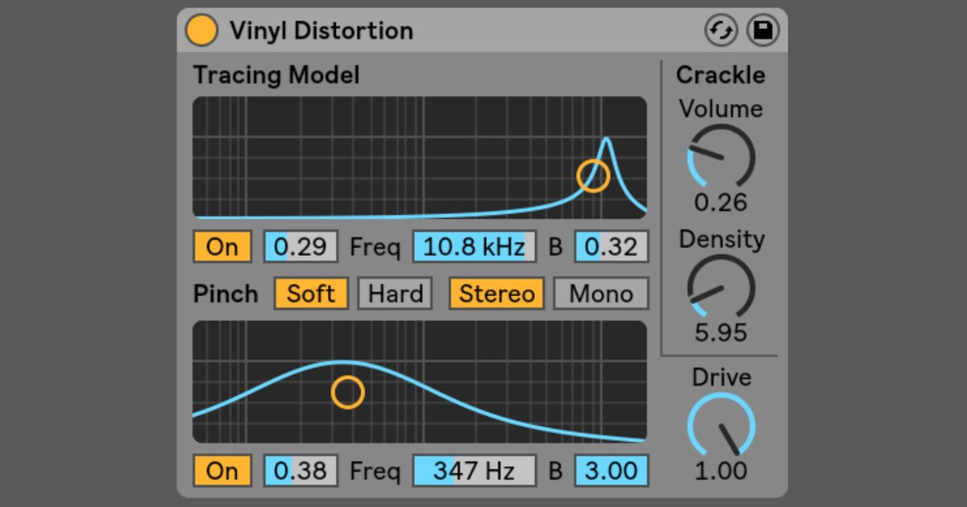Switch Pinch mode to Mono
Viewport: 967px width, 507px height.
(601, 294)
